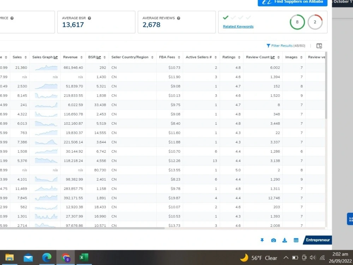353x265 pixels.
Task: Click the Average Reviews help icon
Action: [179, 18]
